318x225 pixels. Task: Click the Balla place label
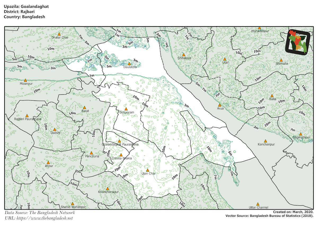click(x=272, y=99)
